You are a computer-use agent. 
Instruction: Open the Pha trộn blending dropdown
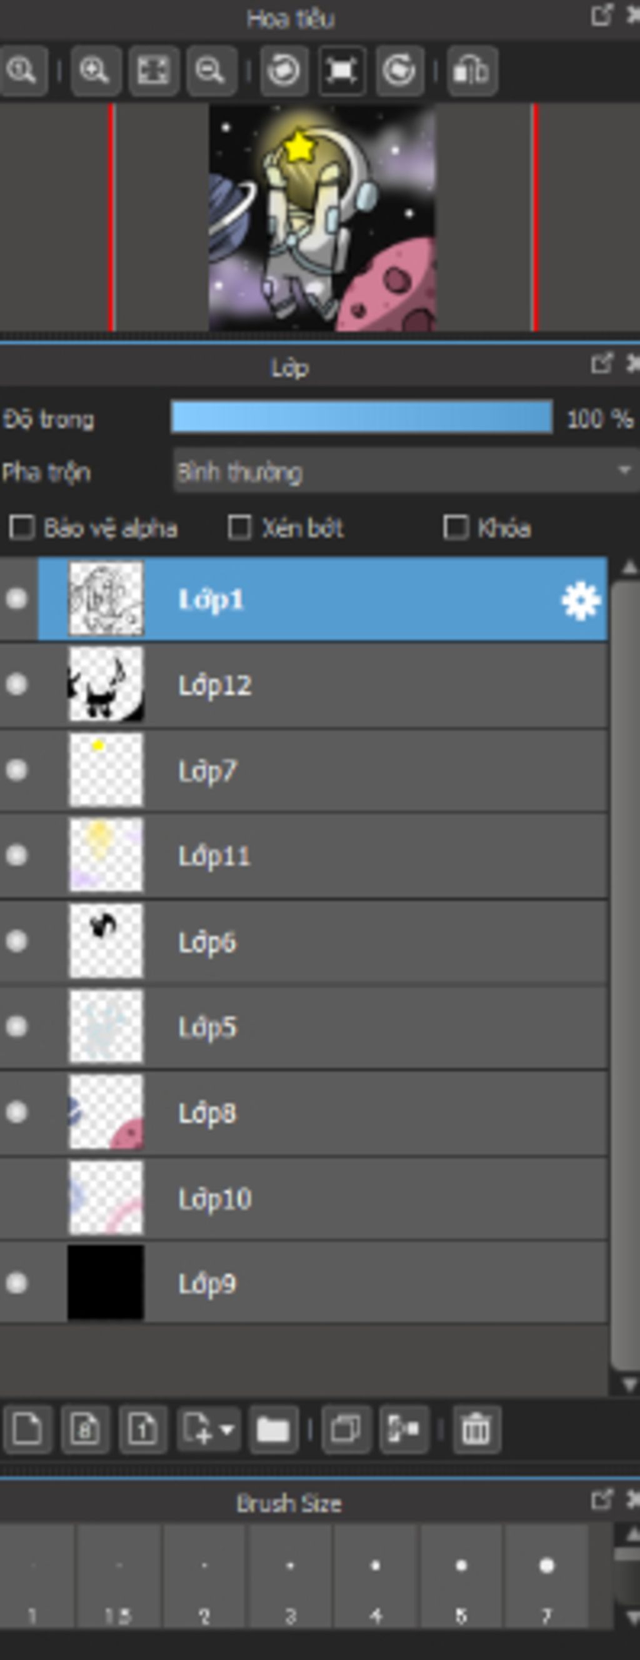(406, 471)
